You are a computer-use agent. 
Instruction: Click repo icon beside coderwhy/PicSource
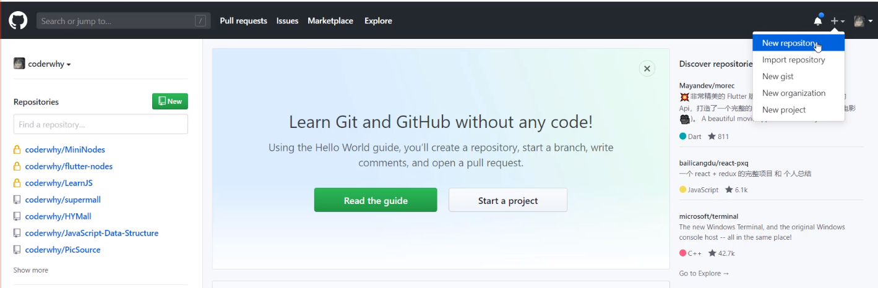point(17,250)
